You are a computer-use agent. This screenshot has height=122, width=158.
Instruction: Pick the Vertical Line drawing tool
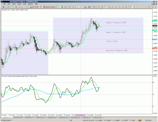point(139,7)
